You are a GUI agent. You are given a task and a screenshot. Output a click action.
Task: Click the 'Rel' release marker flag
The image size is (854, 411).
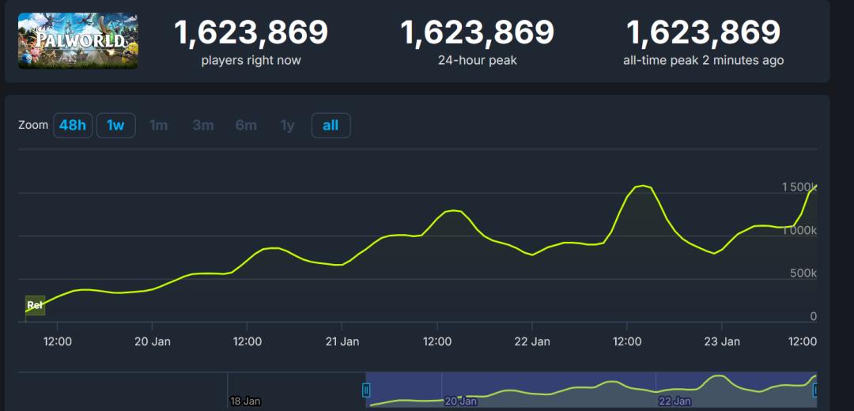(35, 305)
